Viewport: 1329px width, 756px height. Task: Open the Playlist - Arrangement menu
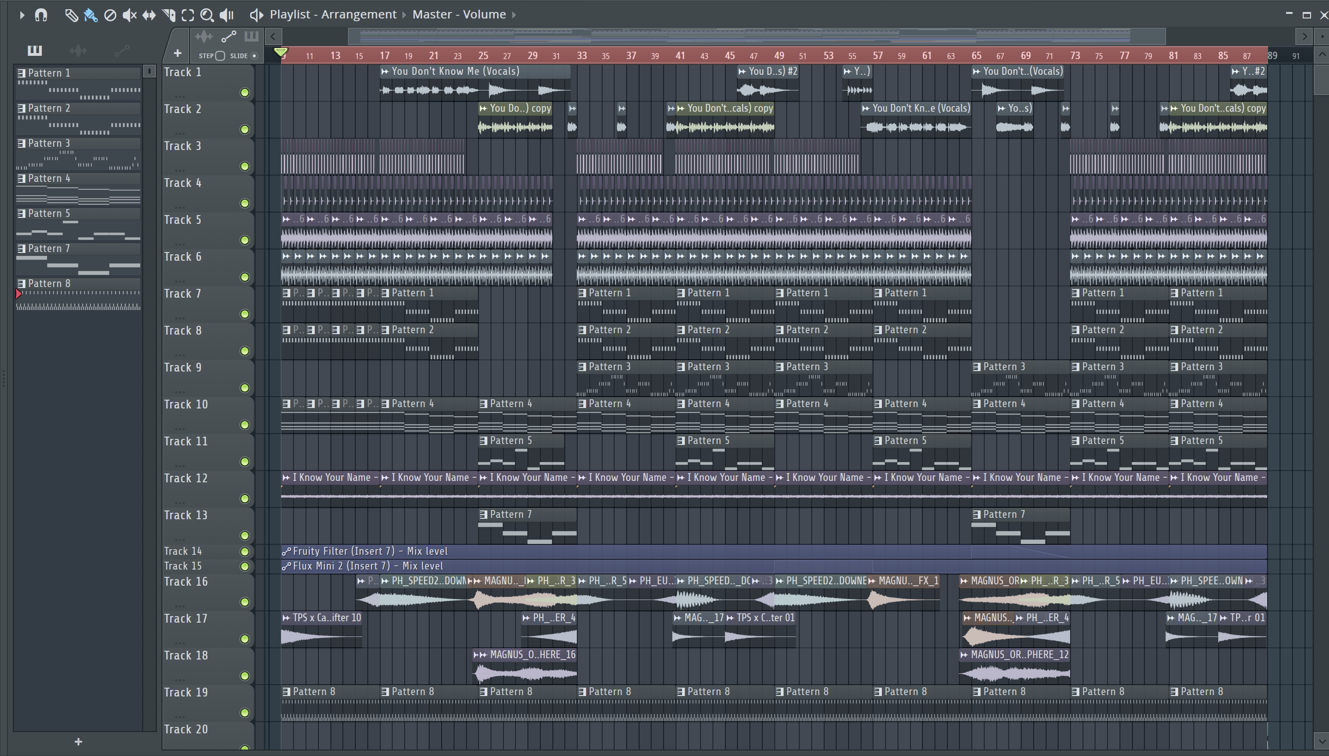[x=333, y=15]
